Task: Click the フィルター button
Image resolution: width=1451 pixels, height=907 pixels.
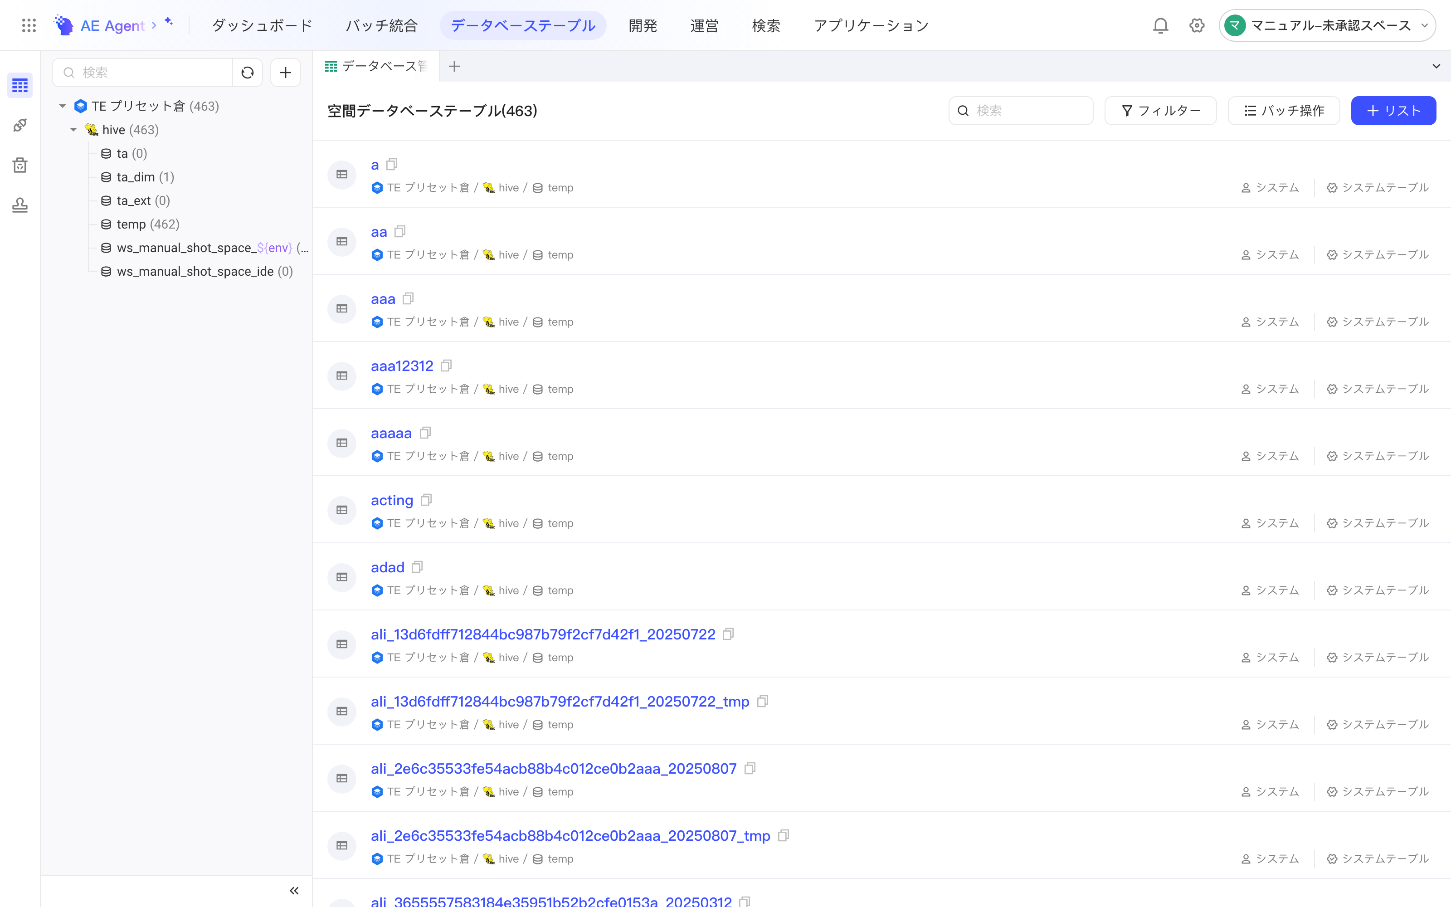Action: pyautogui.click(x=1160, y=110)
